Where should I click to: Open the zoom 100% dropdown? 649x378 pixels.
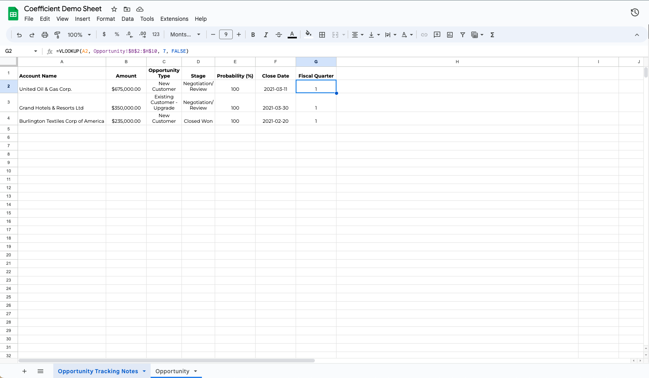pos(79,35)
